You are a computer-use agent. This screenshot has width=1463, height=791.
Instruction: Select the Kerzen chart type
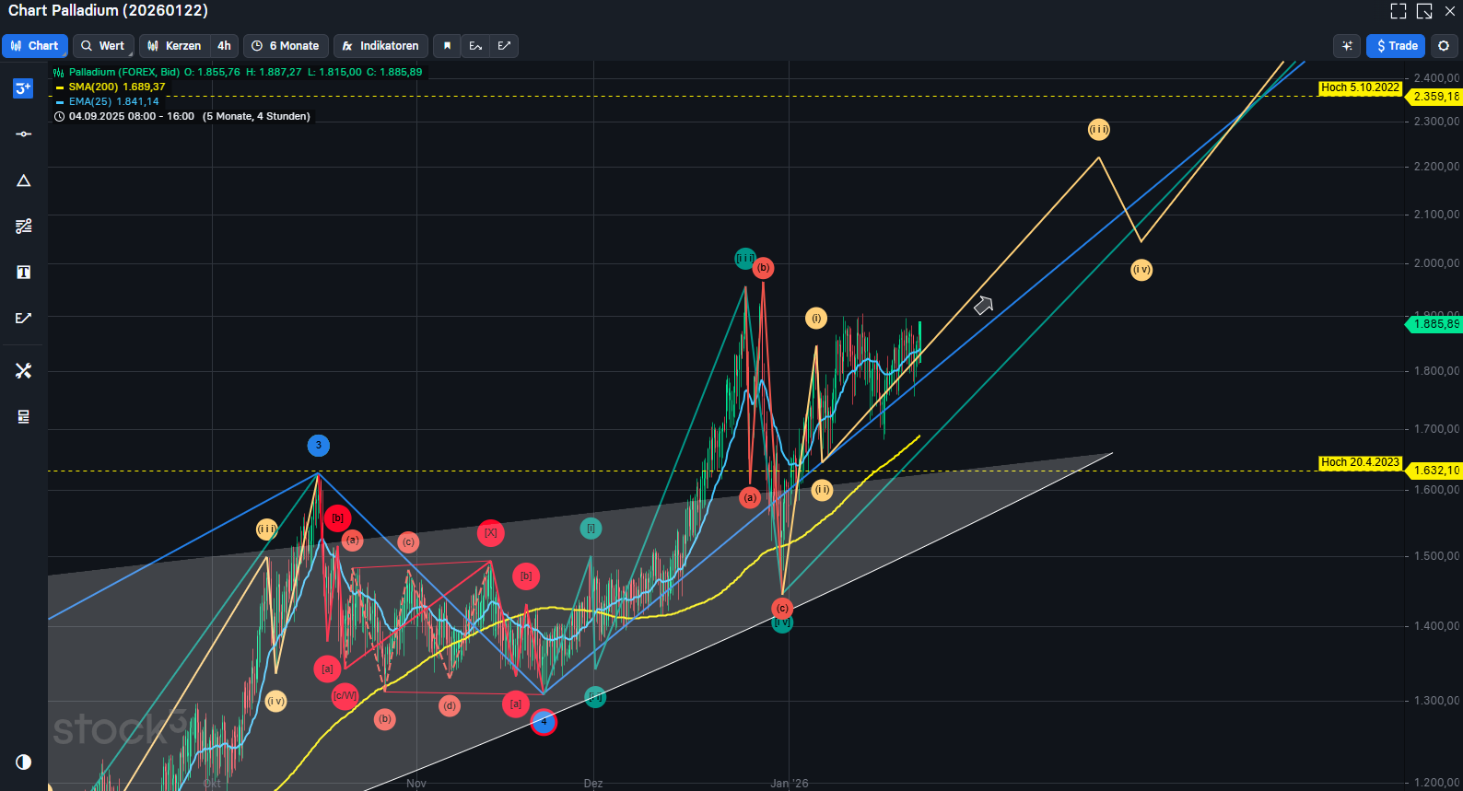[174, 46]
